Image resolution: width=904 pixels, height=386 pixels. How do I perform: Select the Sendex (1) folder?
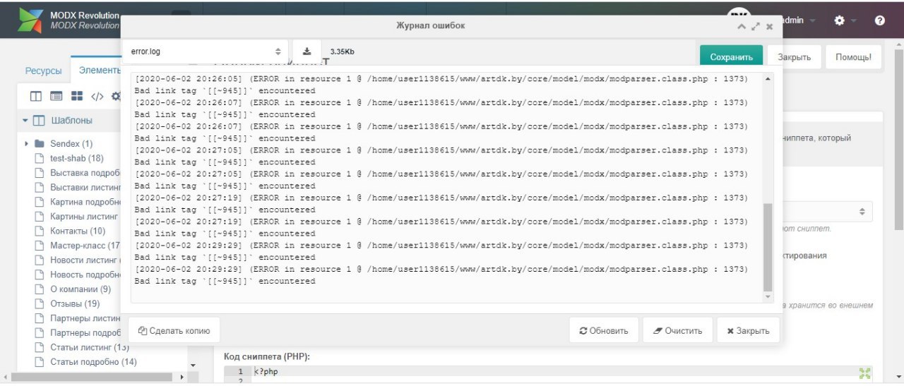pyautogui.click(x=71, y=144)
